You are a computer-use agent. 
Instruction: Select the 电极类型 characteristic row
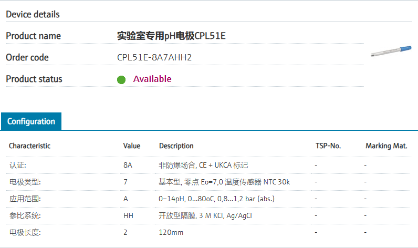click(25, 182)
